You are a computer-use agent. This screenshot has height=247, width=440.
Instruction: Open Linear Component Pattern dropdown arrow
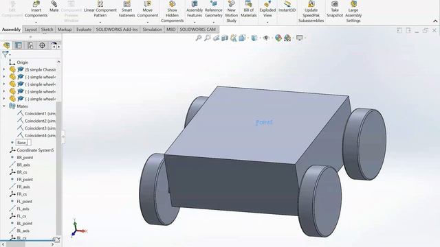click(100, 22)
